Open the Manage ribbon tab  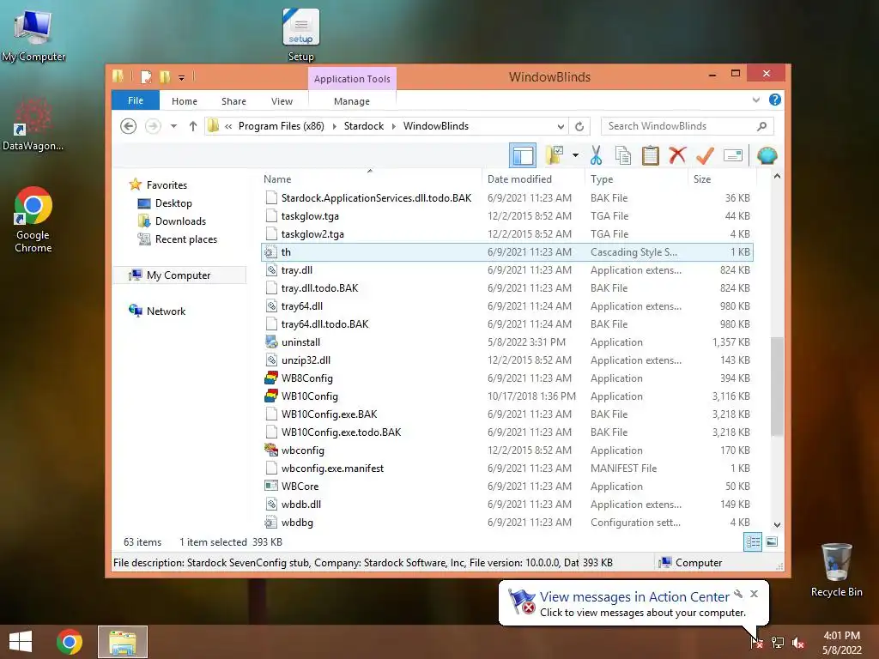[x=351, y=101]
